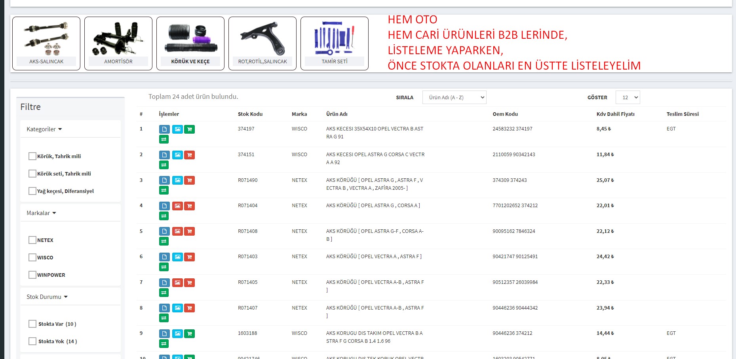Click the document icon for stock code R071405

164,283
